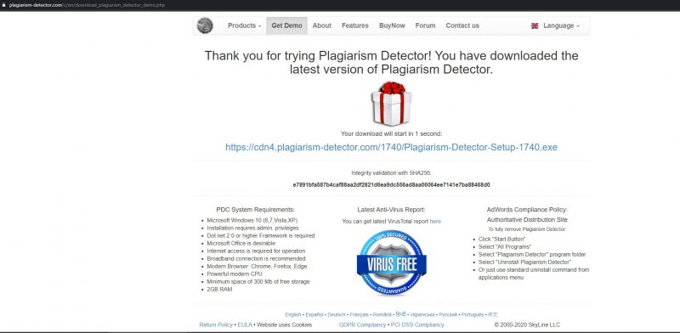
Task: Switch site language to English
Action: click(292, 314)
